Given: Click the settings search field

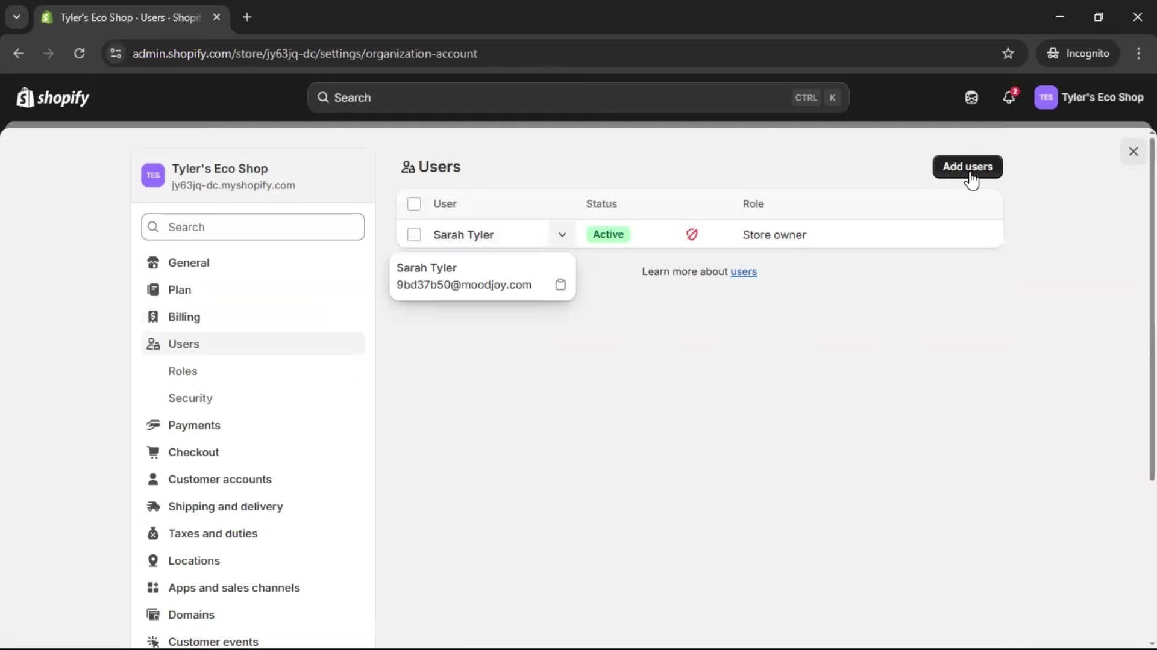Looking at the screenshot, I should (x=252, y=227).
